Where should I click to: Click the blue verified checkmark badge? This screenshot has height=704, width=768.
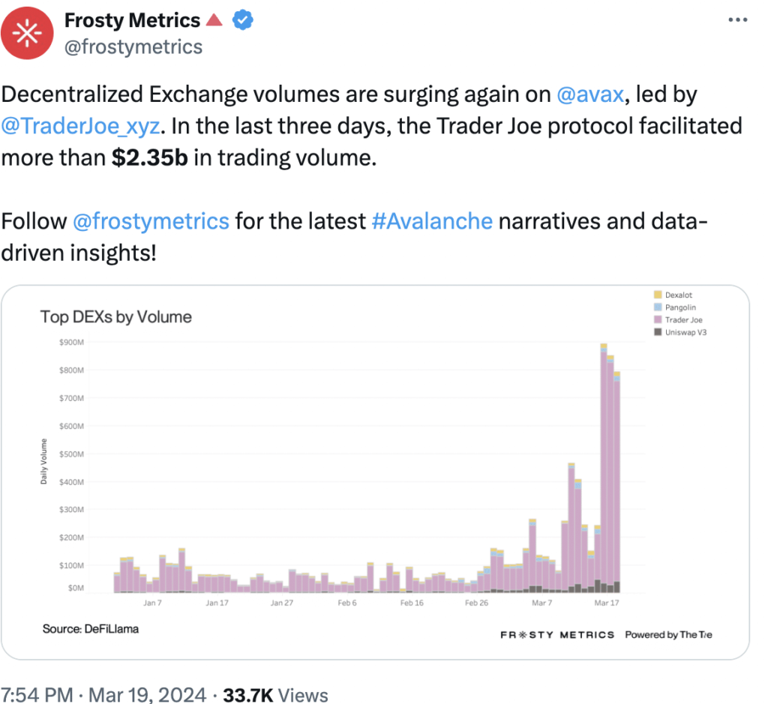click(x=241, y=20)
